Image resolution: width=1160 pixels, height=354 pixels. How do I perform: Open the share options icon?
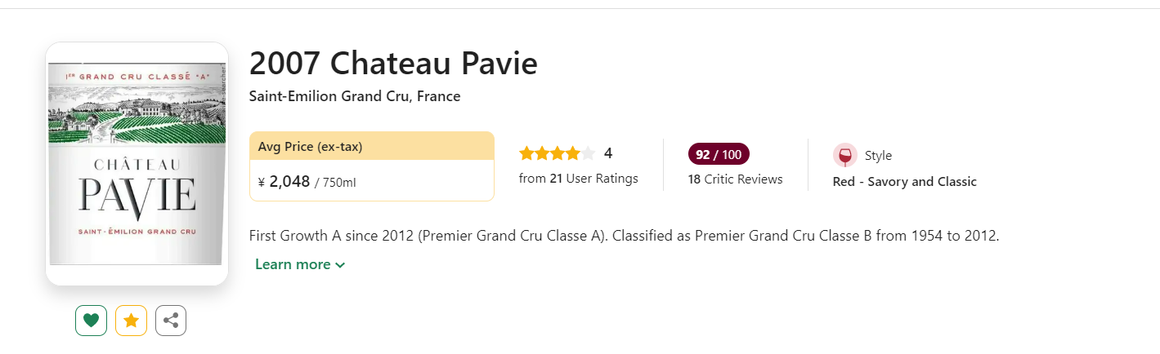pos(171,321)
